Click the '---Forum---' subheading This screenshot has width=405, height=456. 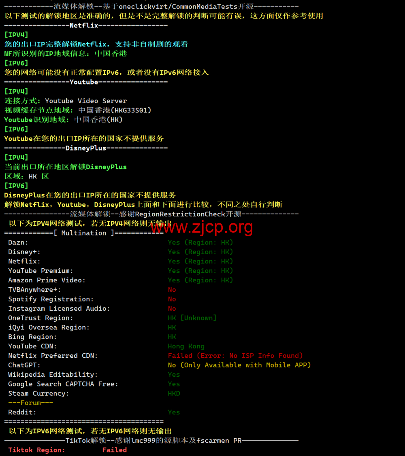30,403
